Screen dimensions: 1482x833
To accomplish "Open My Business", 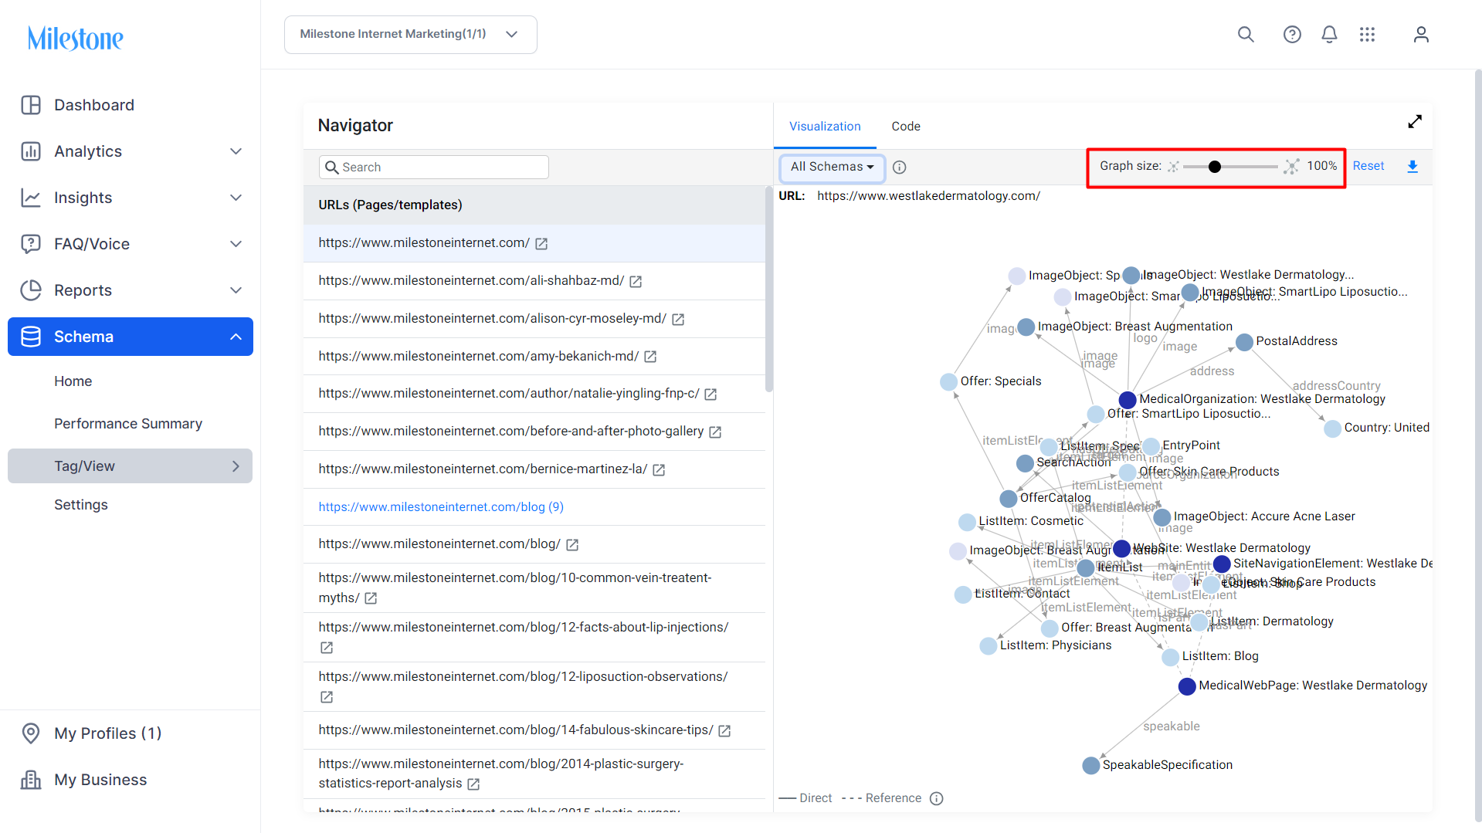I will click(100, 780).
